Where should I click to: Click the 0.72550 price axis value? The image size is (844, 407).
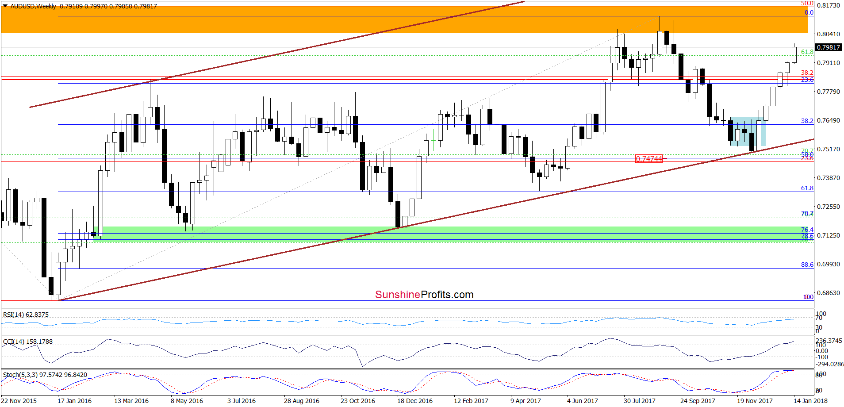click(x=828, y=207)
